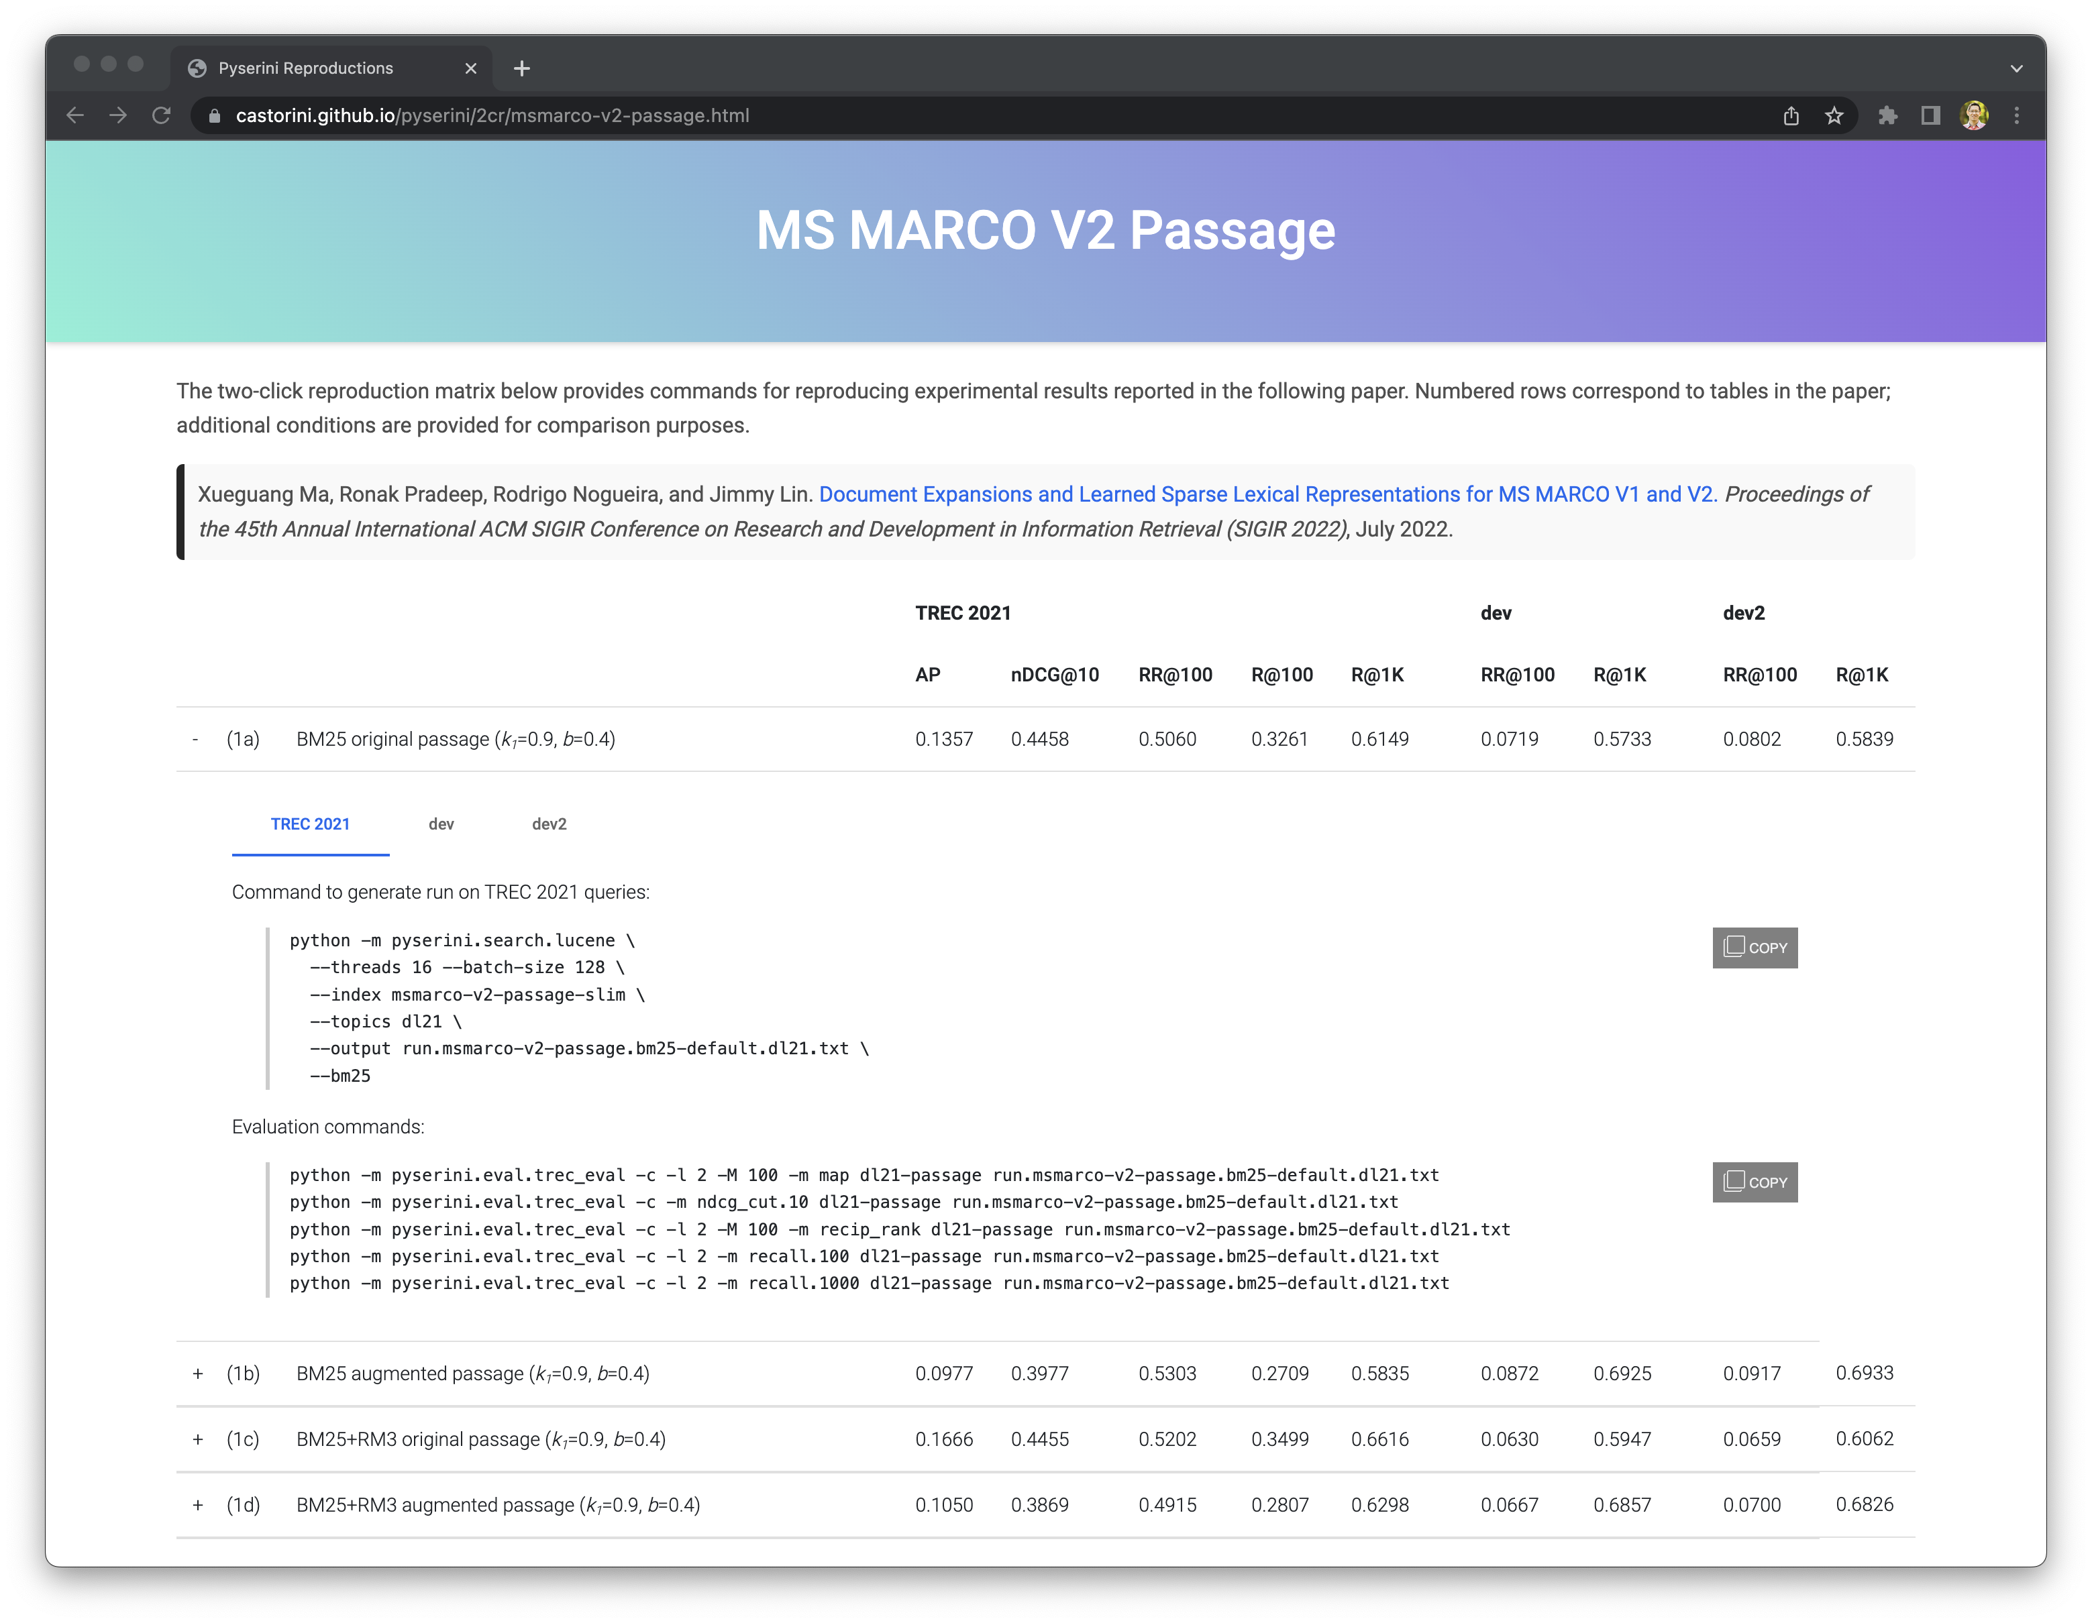The image size is (2092, 1623).
Task: Switch to the dev tab
Action: pos(441,824)
